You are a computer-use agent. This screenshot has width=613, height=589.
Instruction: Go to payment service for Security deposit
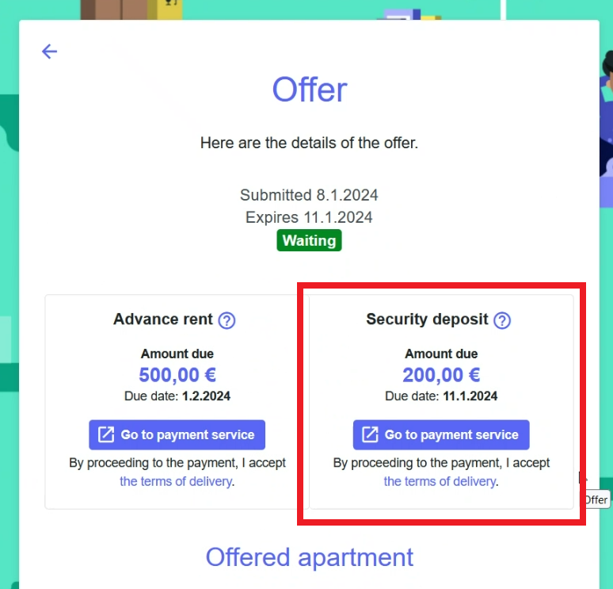tap(441, 434)
